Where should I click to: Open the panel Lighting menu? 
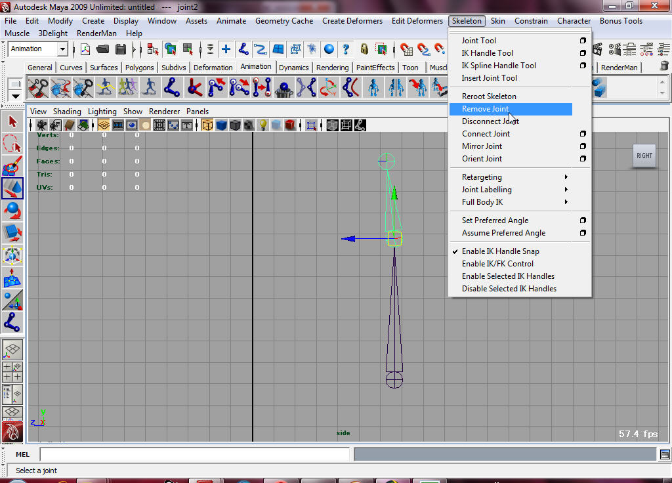coord(102,112)
